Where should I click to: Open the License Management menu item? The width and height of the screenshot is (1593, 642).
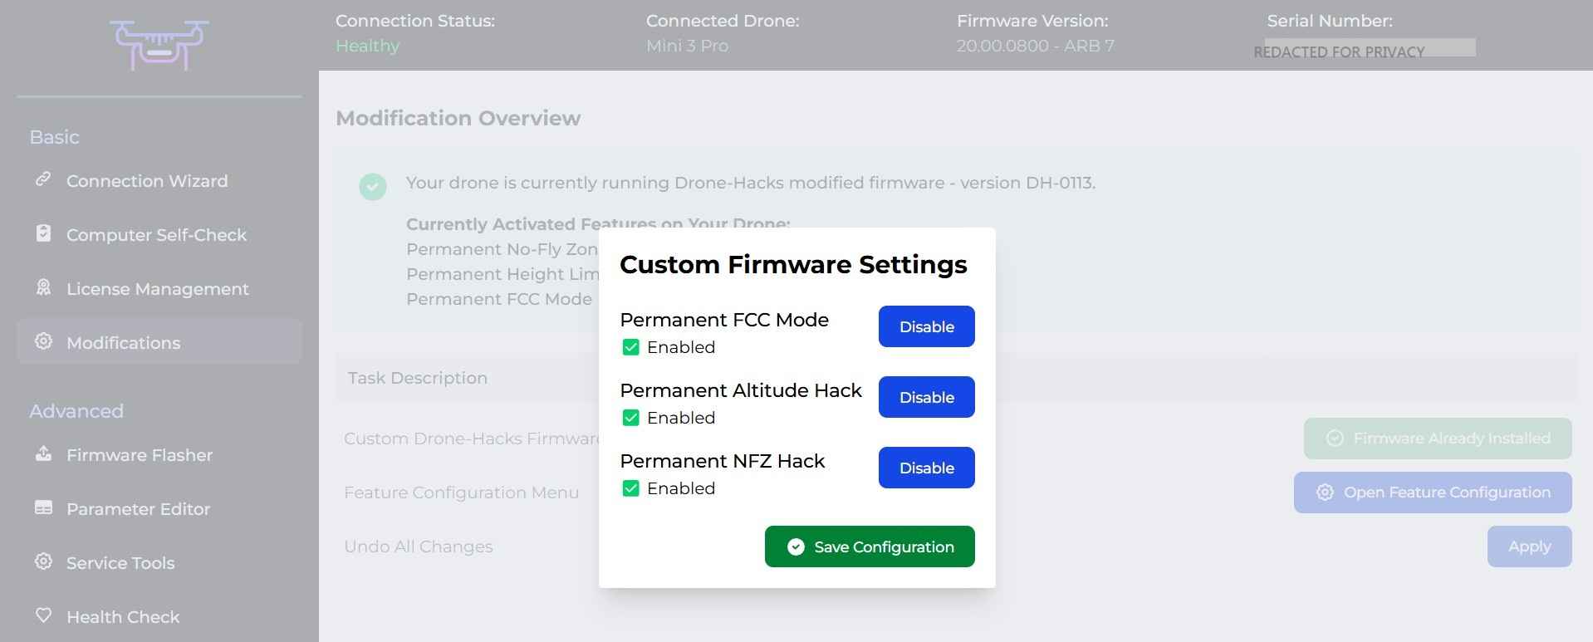[157, 289]
